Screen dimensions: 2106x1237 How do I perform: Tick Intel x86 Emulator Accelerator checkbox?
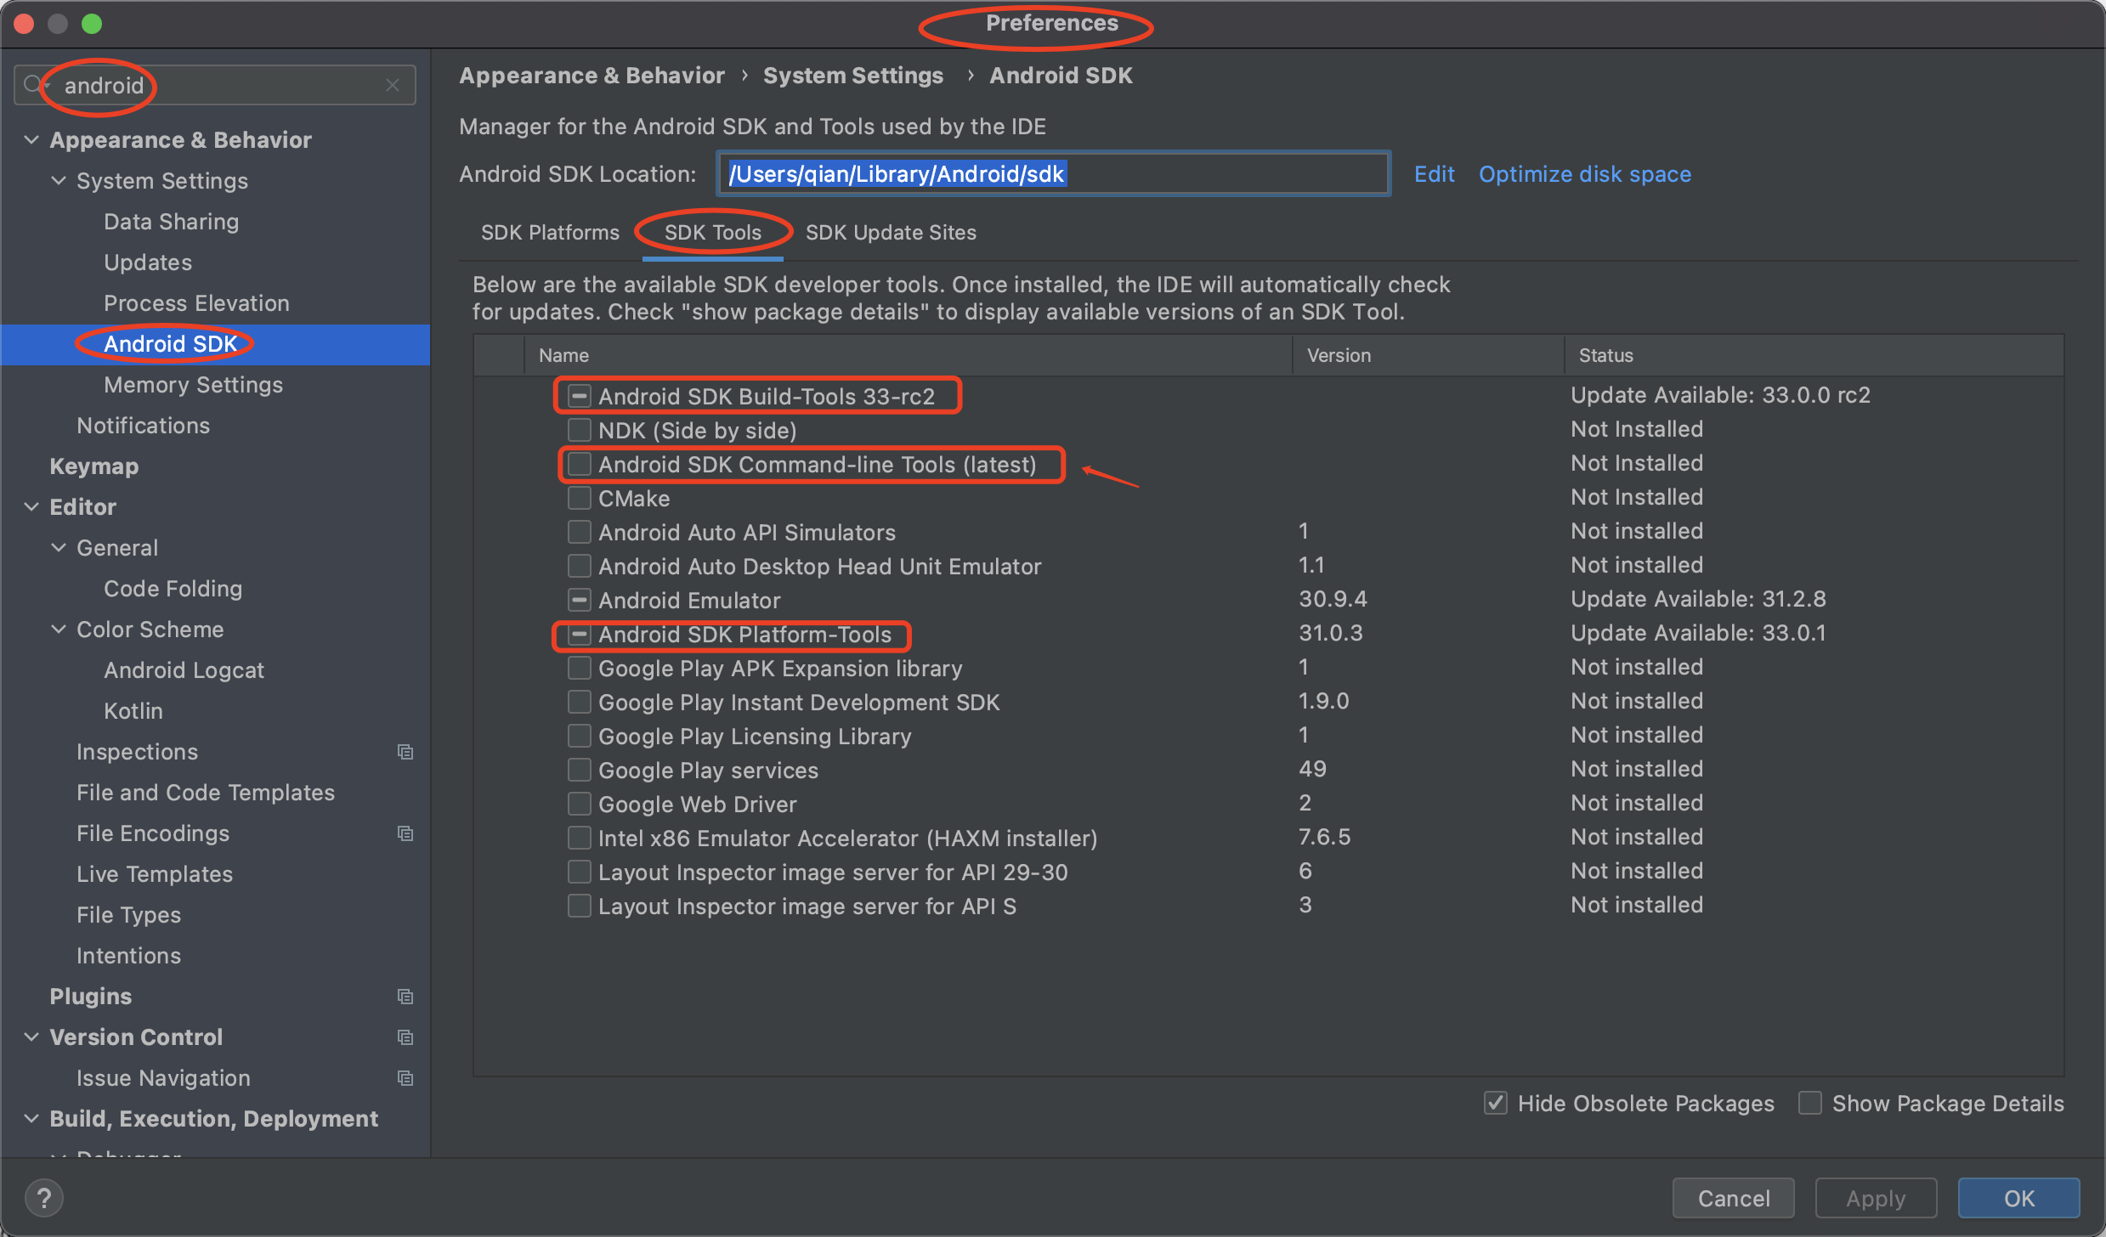coord(580,838)
